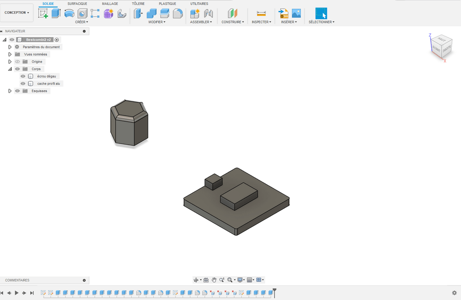Click the Pan hand icon
Viewport: 461px width, 300px height.
(214, 280)
